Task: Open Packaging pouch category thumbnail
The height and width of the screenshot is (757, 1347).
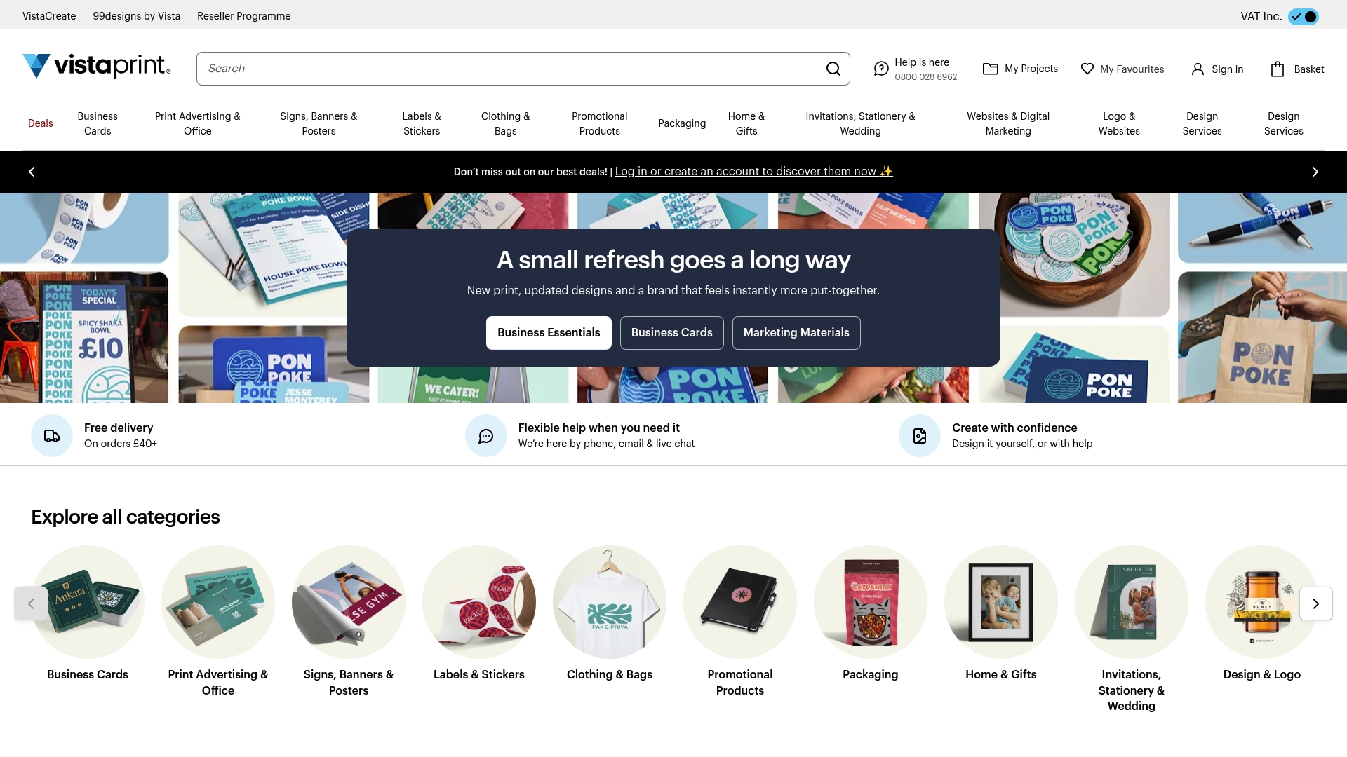Action: 871,602
